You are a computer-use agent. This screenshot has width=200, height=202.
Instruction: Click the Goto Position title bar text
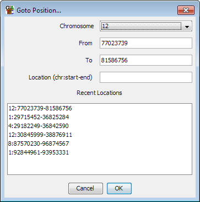[39, 10]
